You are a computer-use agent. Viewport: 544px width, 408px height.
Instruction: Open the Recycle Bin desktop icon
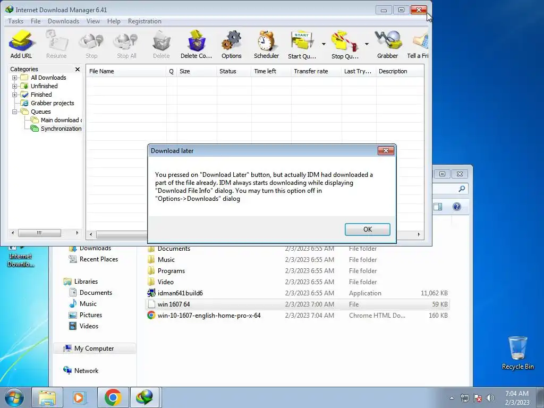click(x=517, y=353)
